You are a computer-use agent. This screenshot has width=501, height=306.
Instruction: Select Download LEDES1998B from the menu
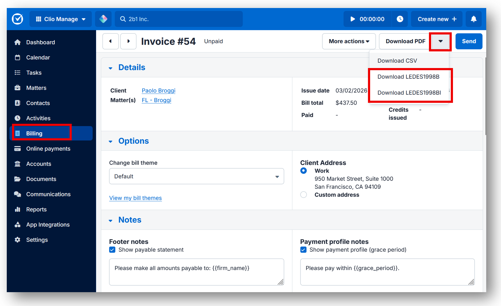point(408,77)
